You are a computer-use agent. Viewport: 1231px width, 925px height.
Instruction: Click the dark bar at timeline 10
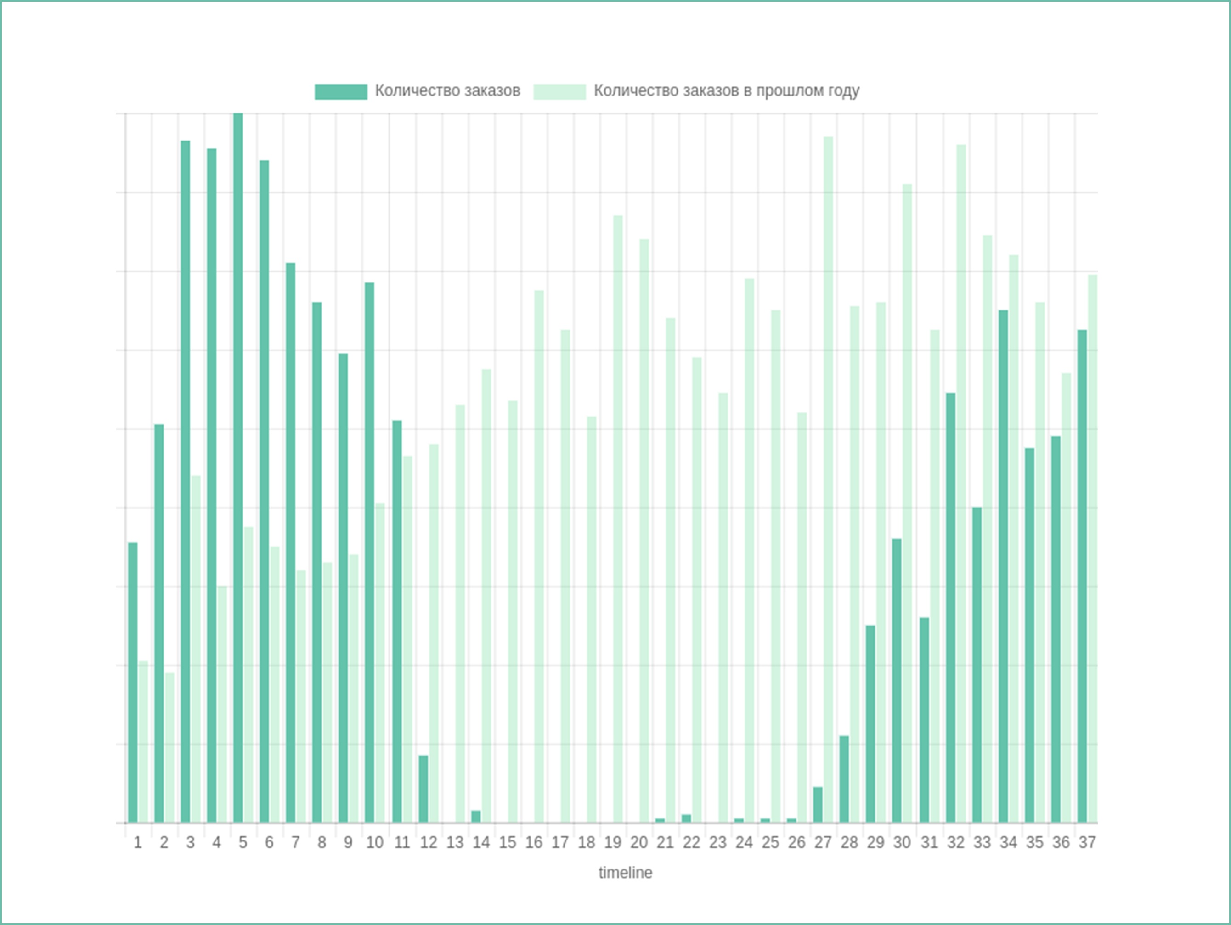point(369,552)
